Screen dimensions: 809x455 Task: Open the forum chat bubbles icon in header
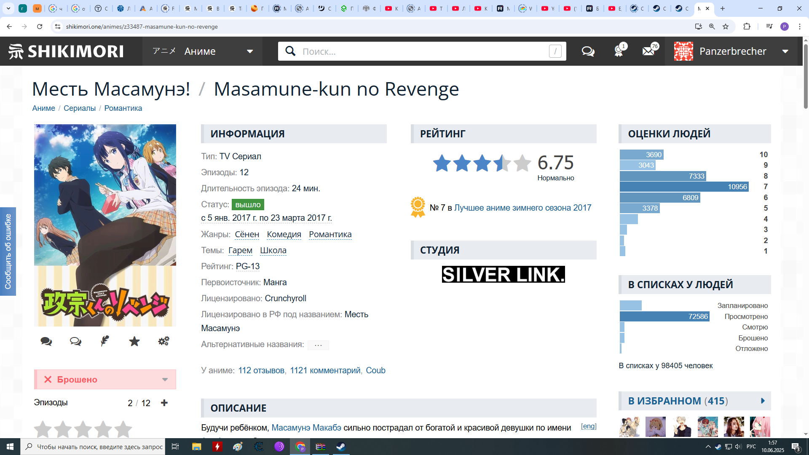pyautogui.click(x=588, y=51)
